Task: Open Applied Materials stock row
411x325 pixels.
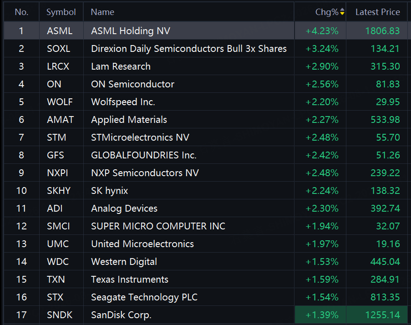Action: (x=206, y=120)
